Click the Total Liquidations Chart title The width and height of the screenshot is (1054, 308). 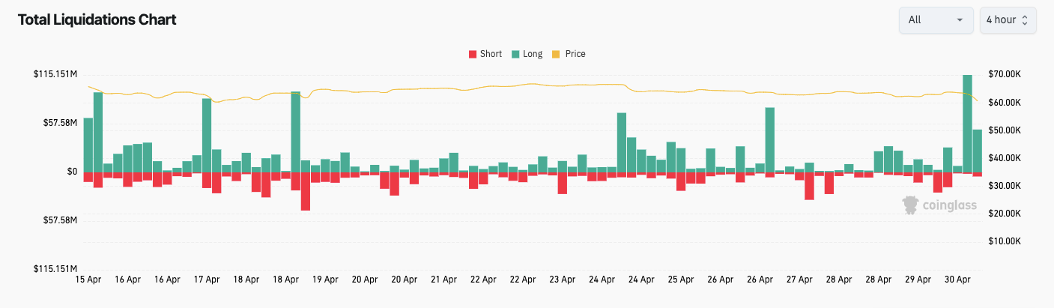[97, 20]
